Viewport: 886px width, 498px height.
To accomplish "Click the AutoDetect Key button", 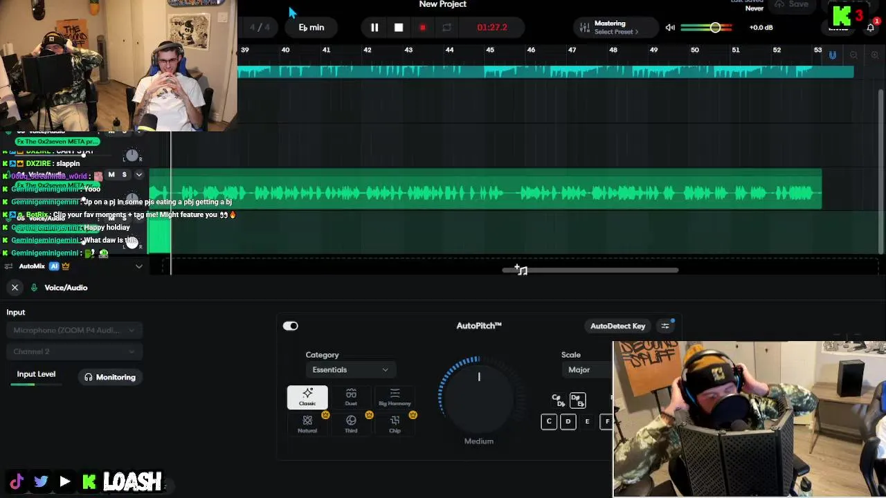I will [x=617, y=326].
